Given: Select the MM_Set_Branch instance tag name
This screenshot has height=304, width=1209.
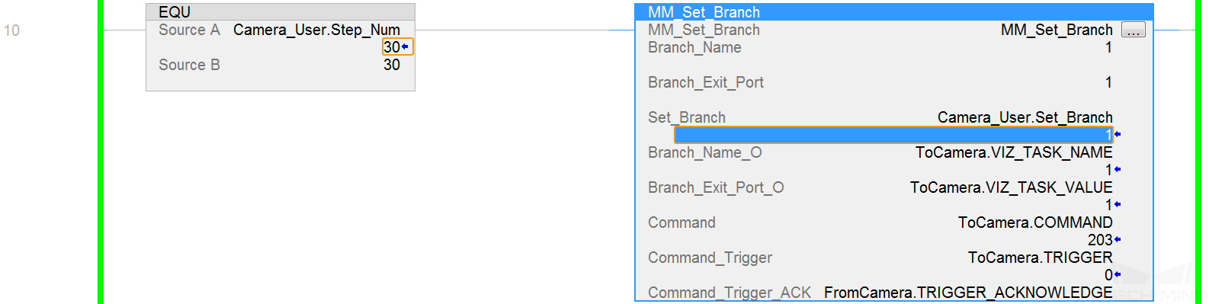Looking at the screenshot, I should point(1057,30).
